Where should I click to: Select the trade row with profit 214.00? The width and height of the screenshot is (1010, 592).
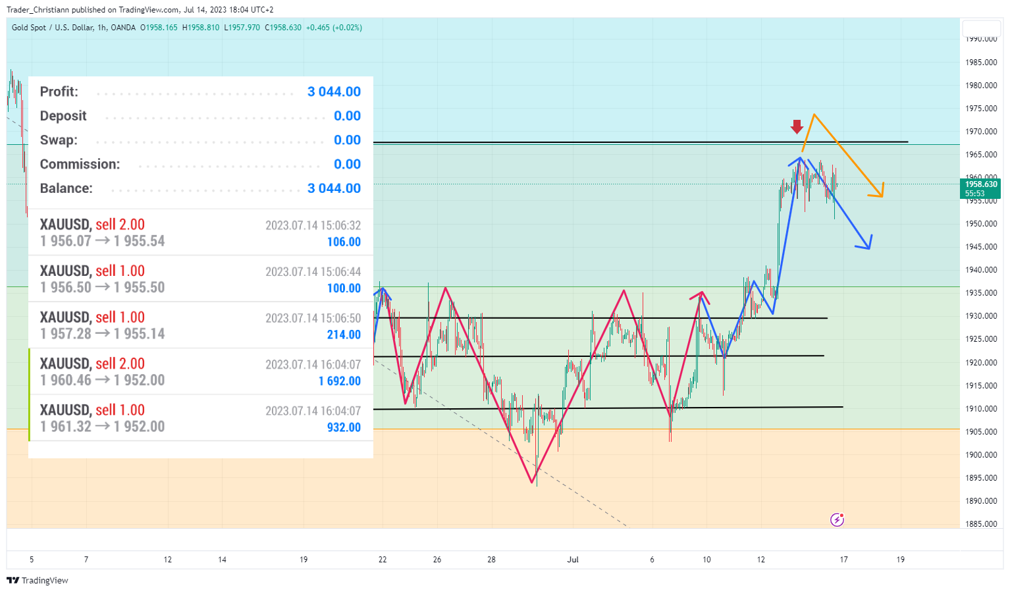(x=201, y=325)
